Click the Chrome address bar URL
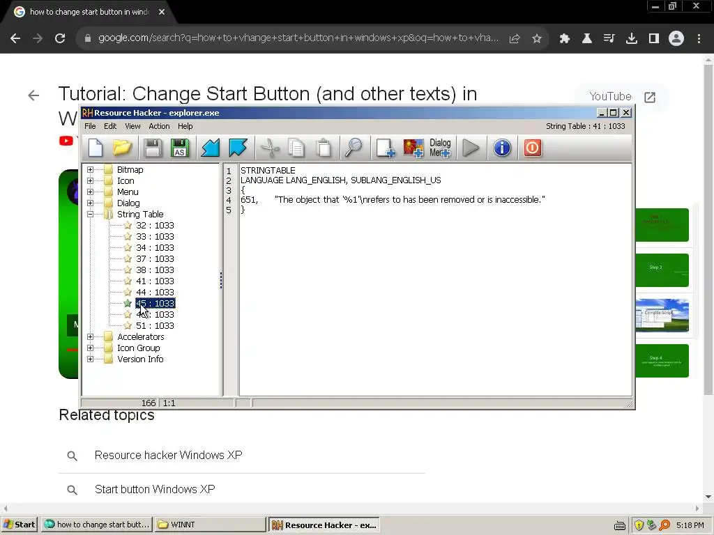 (298, 38)
